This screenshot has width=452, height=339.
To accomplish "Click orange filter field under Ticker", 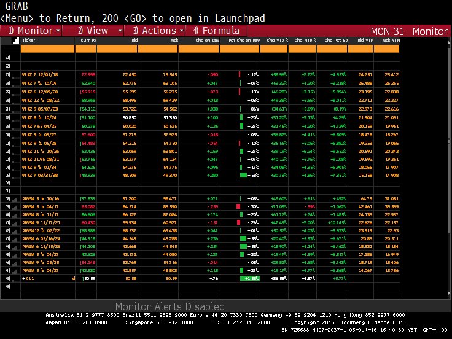I will pos(47,49).
